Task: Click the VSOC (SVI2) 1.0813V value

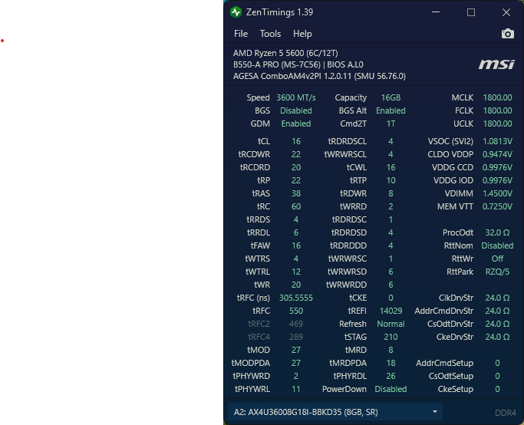Action: coord(497,141)
